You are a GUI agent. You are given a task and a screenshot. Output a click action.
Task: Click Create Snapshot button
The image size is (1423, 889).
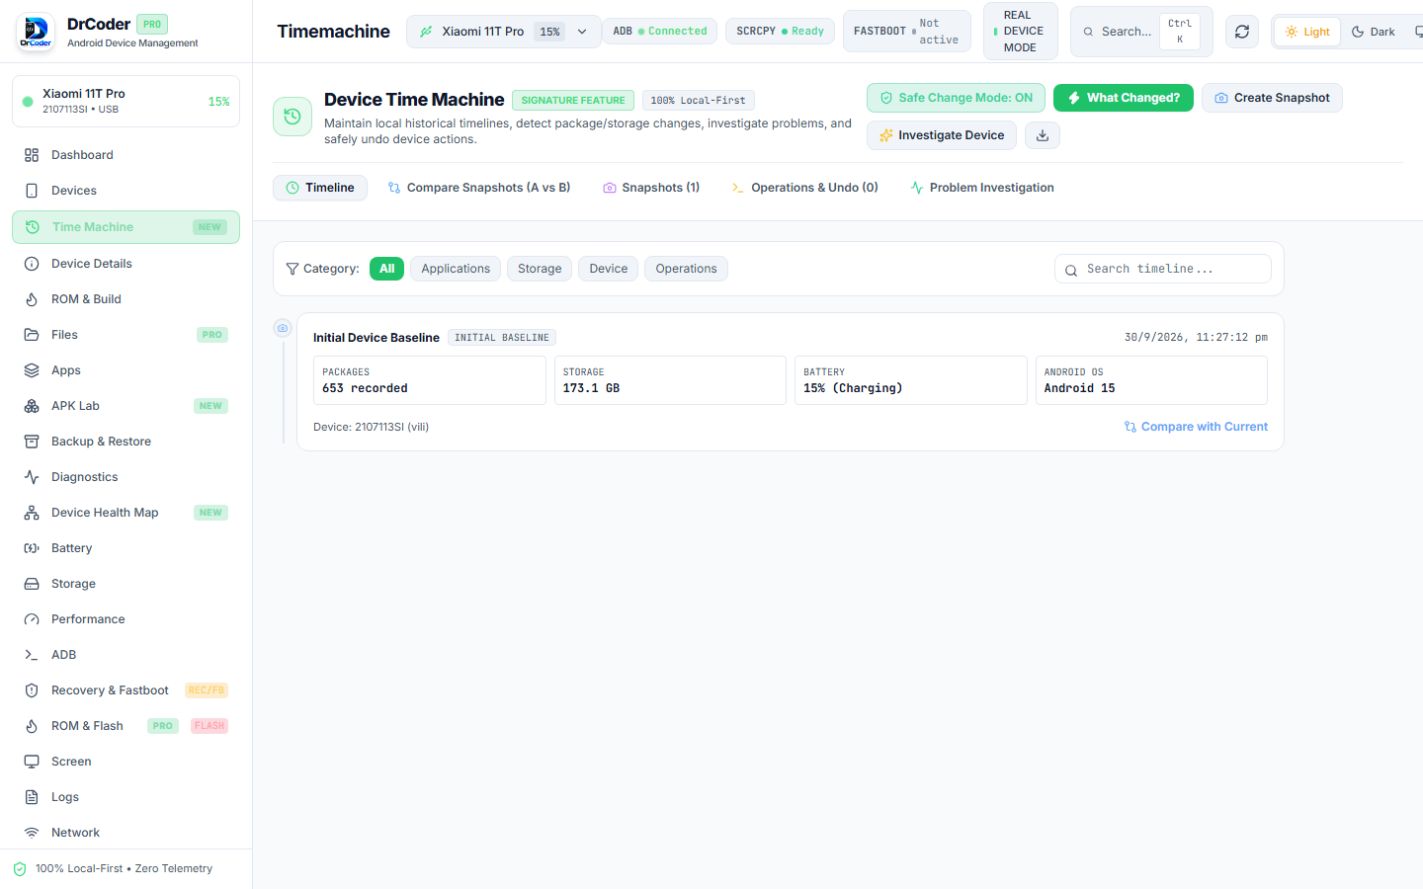1272,98
